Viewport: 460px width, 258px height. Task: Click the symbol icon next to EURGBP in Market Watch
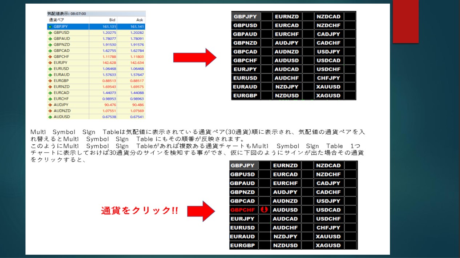click(x=50, y=81)
